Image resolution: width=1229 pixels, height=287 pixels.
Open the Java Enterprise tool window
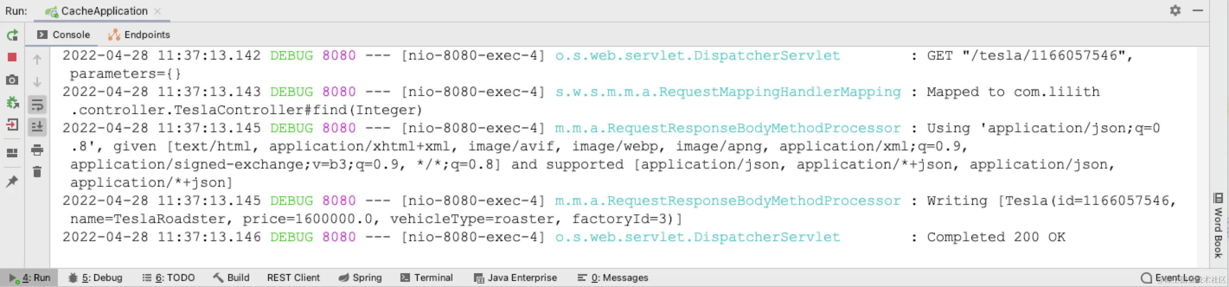click(x=515, y=277)
